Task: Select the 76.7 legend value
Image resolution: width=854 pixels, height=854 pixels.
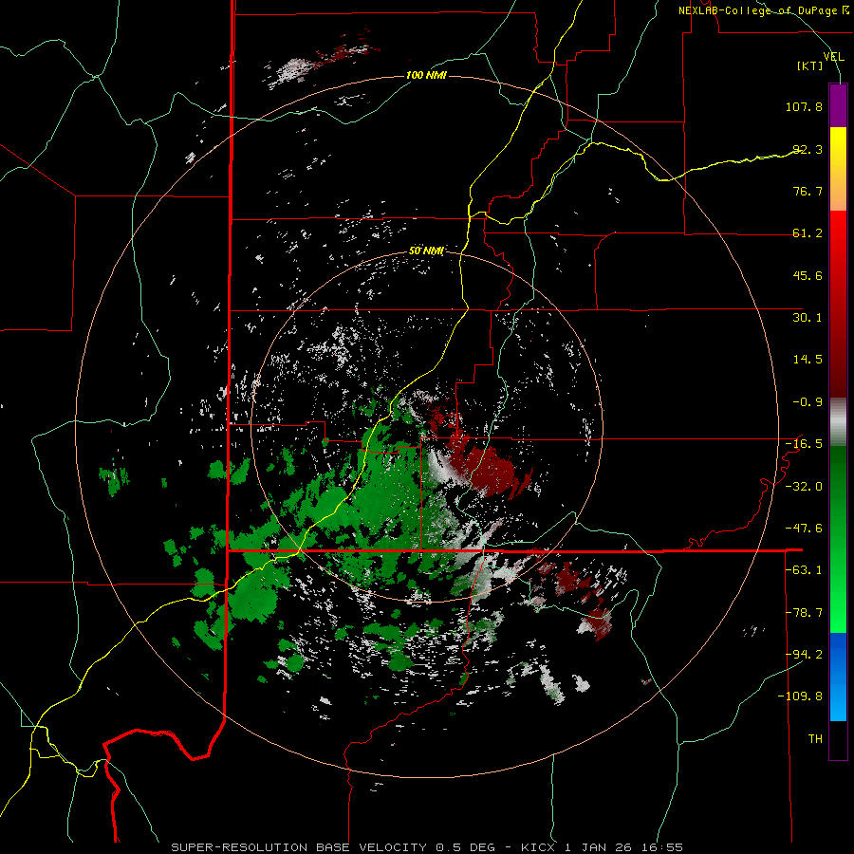Action: coord(808,191)
